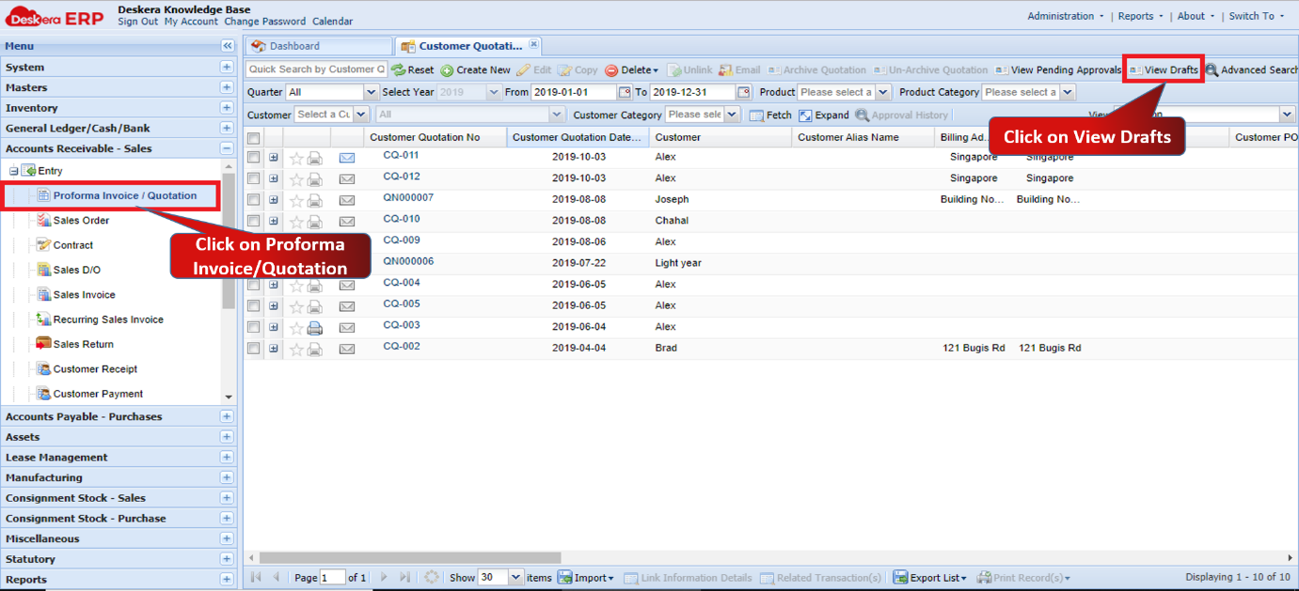Click the Entry tree vertical scrollbar
Image resolution: width=1299 pixels, height=591 pixels.
(x=229, y=242)
